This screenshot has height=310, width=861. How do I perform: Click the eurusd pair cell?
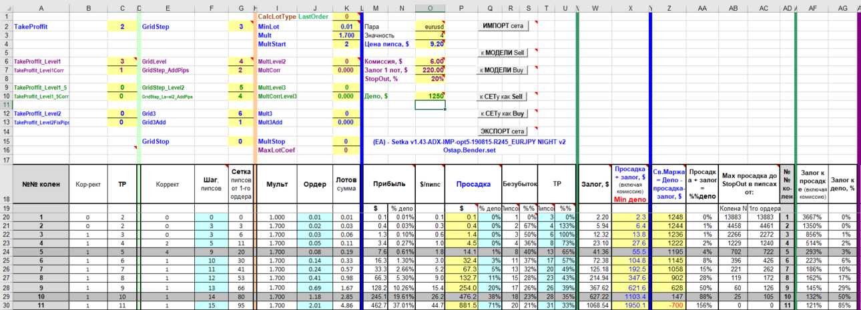pyautogui.click(x=430, y=26)
